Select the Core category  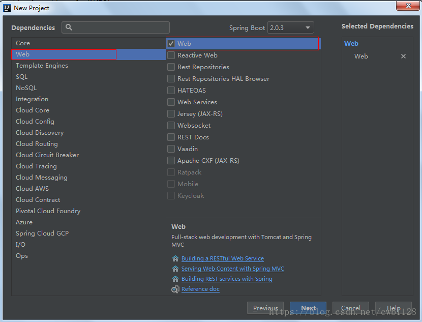[x=88, y=43]
